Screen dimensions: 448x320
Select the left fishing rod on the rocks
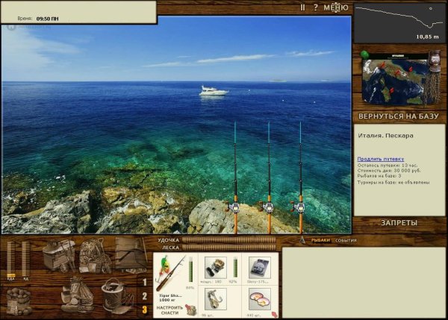[235, 178]
